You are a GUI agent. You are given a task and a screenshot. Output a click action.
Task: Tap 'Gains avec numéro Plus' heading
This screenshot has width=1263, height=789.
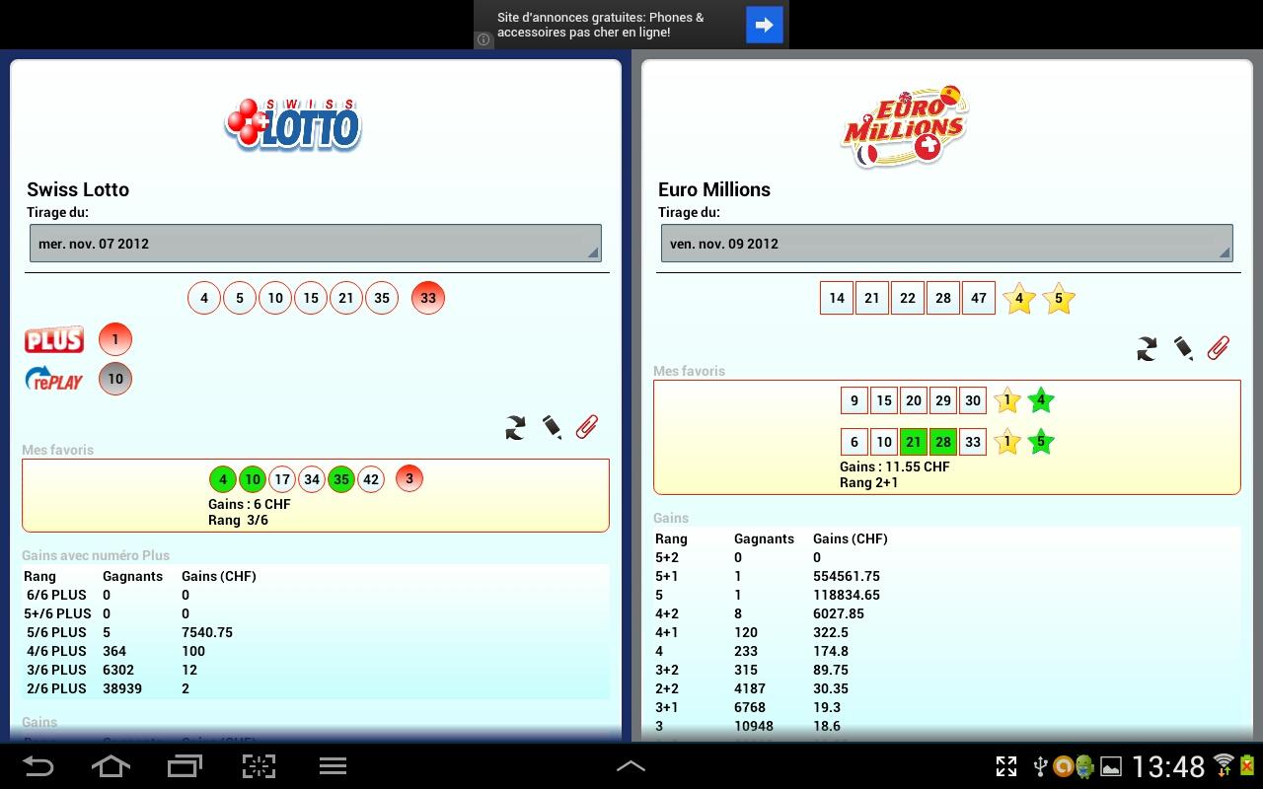[96, 555]
